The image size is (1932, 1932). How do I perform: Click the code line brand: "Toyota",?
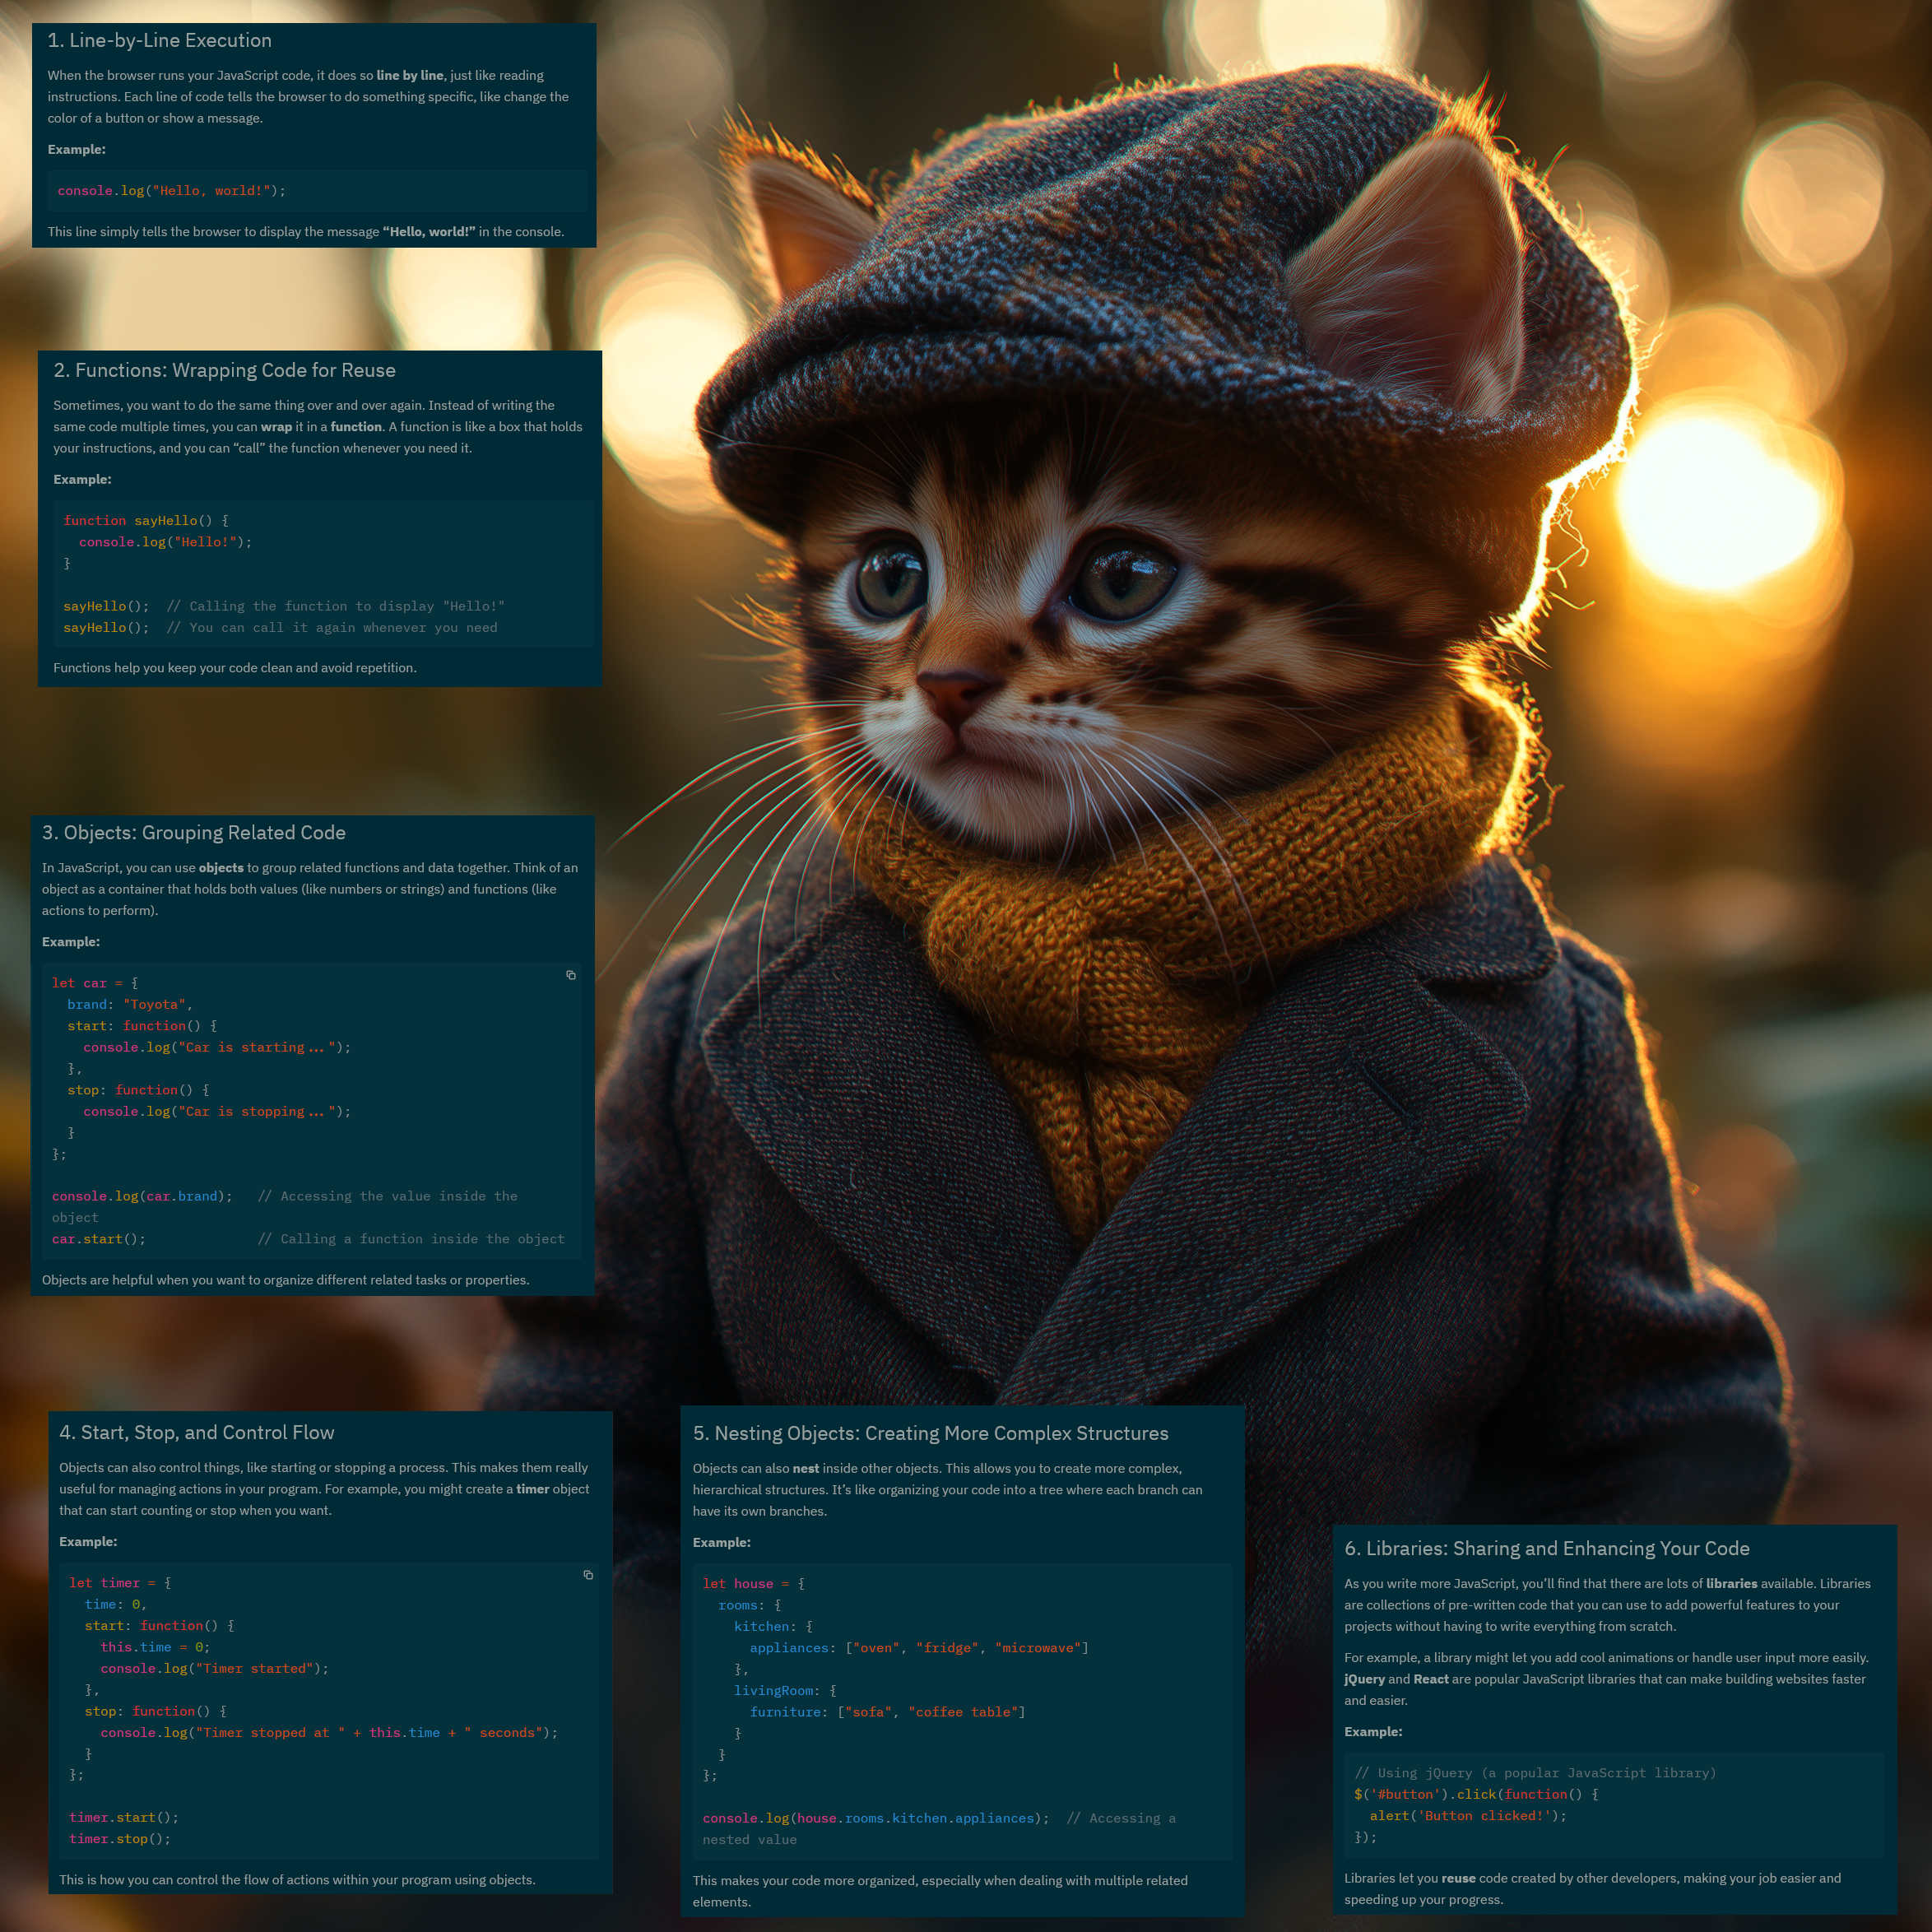130,1005
